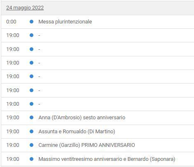
Task: Click blue dot beside Assunta e Romualdo
Action: pyautogui.click(x=31, y=131)
